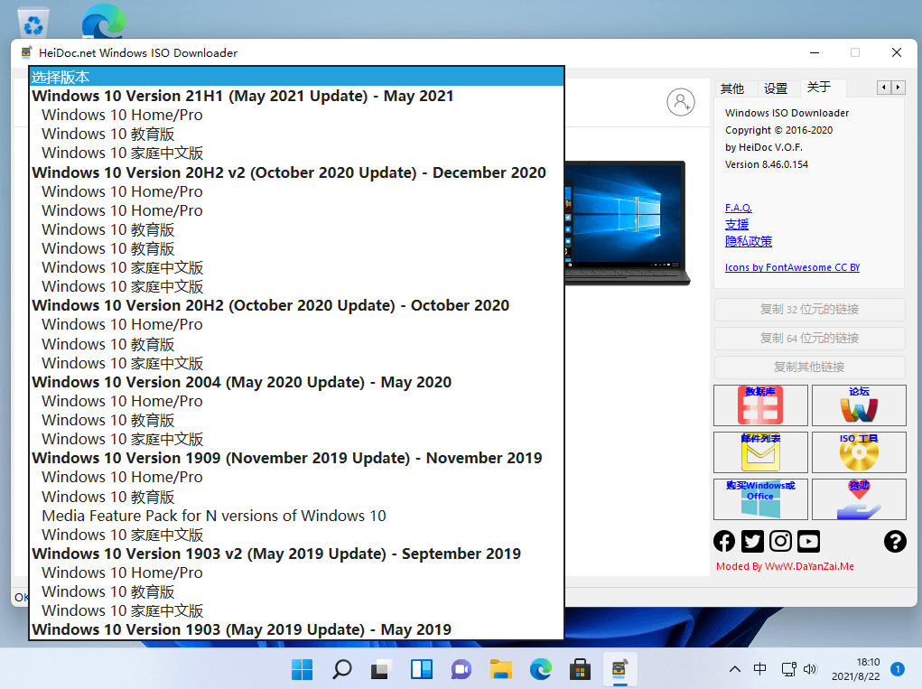Viewport: 922px width, 689px height.
Task: Click Moded By WwW.DaYanZai.Me text
Action: (x=785, y=566)
